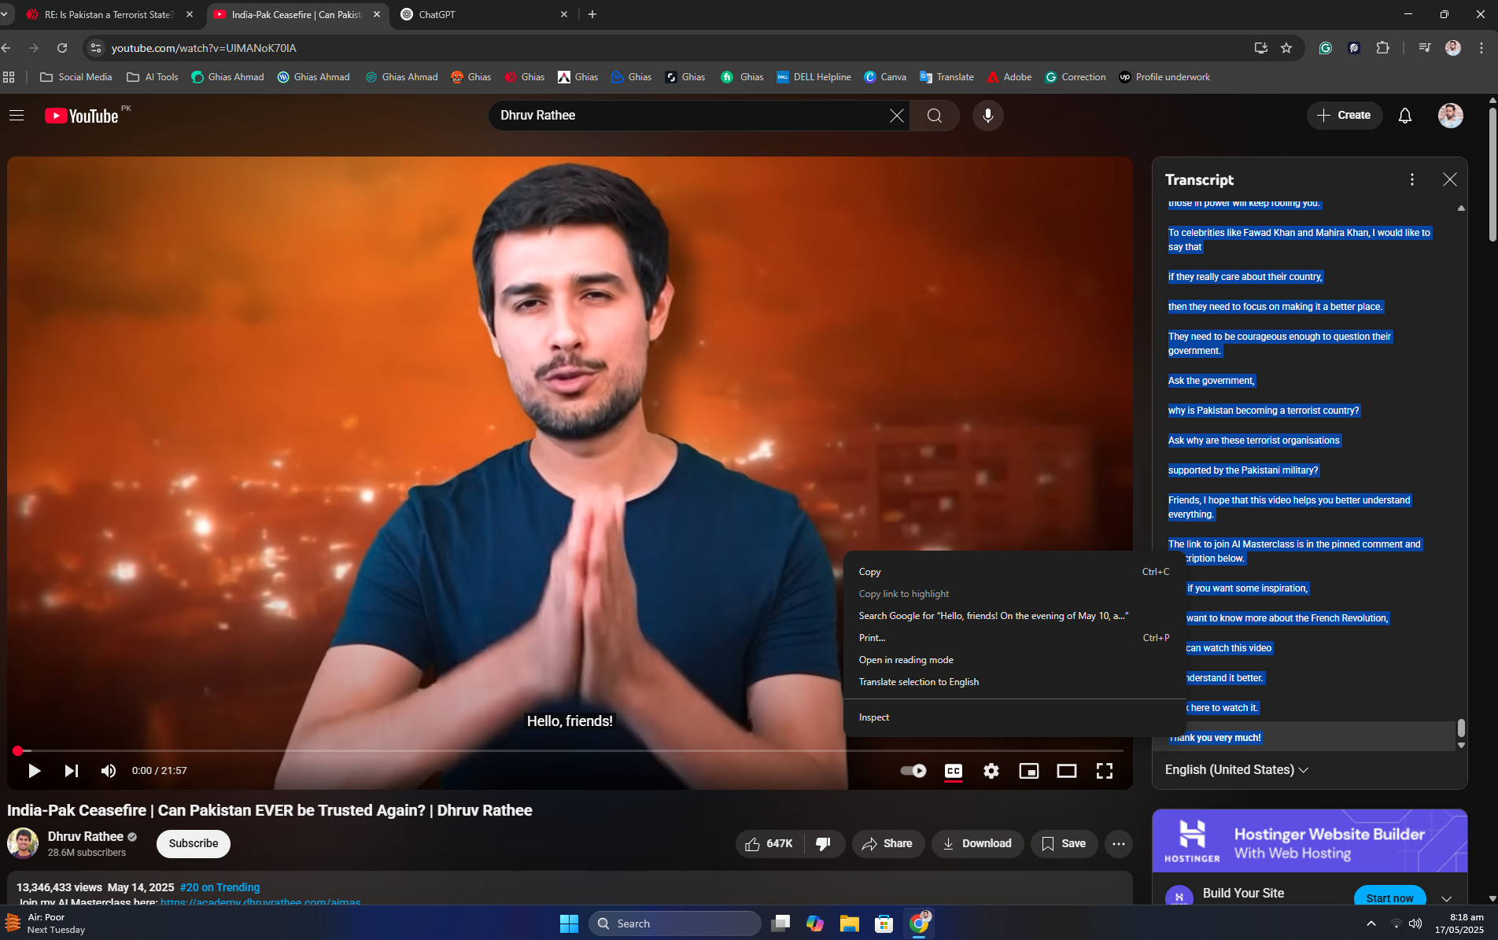Open transcript more options menu
The width and height of the screenshot is (1498, 940).
[1412, 179]
